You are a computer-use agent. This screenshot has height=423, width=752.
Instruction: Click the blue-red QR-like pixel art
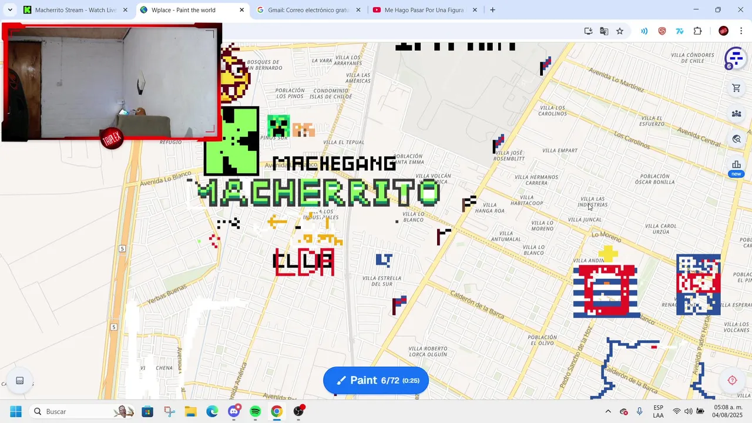click(699, 284)
